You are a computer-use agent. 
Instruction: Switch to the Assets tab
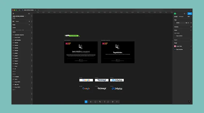[x=17, y=21]
